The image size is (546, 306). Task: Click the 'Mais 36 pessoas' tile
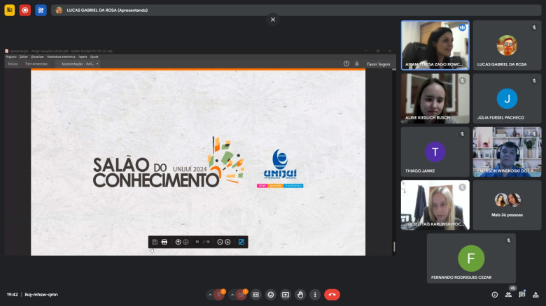[x=507, y=205]
